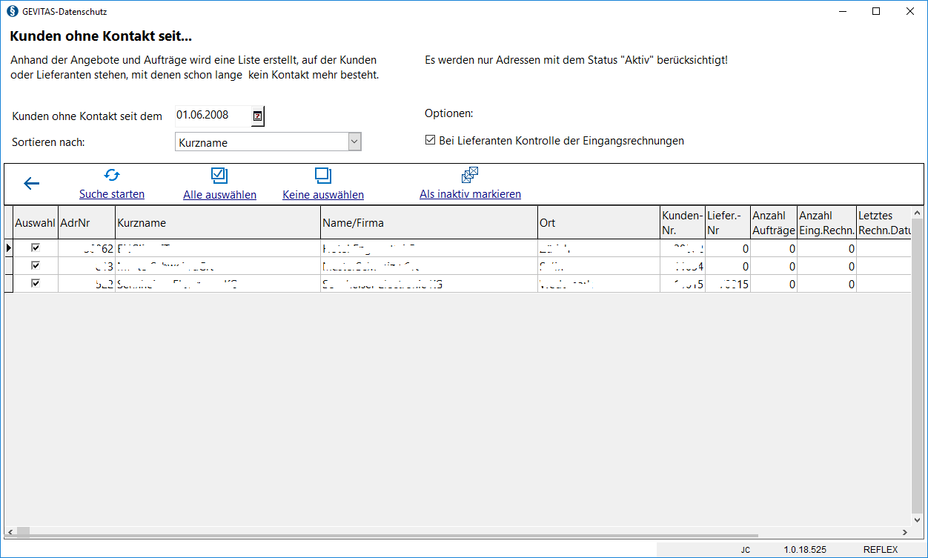Minimize the GEVITAS-Datenschutz window
The height and width of the screenshot is (558, 928).
point(842,11)
